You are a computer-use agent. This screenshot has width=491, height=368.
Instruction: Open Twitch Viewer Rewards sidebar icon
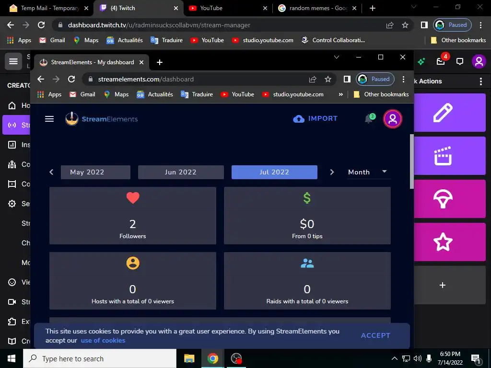click(12, 282)
